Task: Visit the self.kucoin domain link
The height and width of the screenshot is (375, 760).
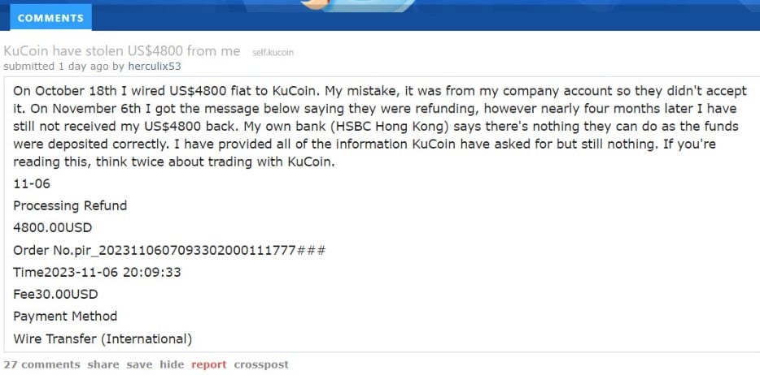Action: tap(273, 53)
